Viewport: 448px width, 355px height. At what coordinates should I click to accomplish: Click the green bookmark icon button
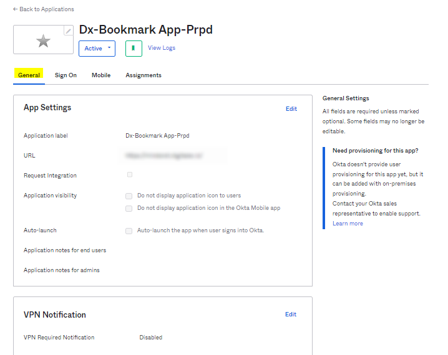(x=133, y=48)
